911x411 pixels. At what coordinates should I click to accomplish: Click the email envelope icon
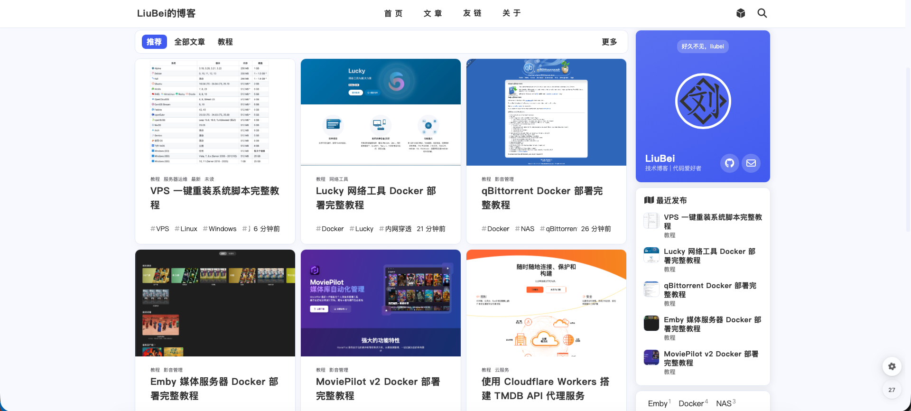pyautogui.click(x=751, y=163)
